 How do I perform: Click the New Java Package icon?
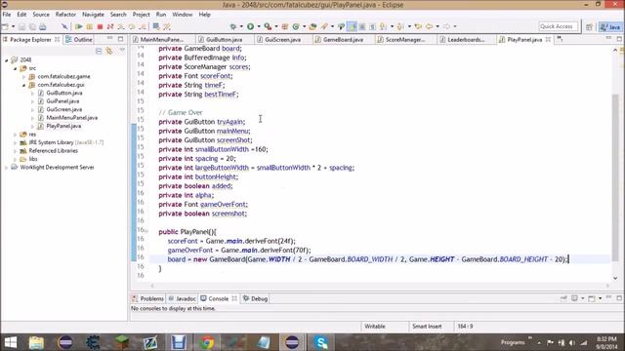[x=284, y=26]
